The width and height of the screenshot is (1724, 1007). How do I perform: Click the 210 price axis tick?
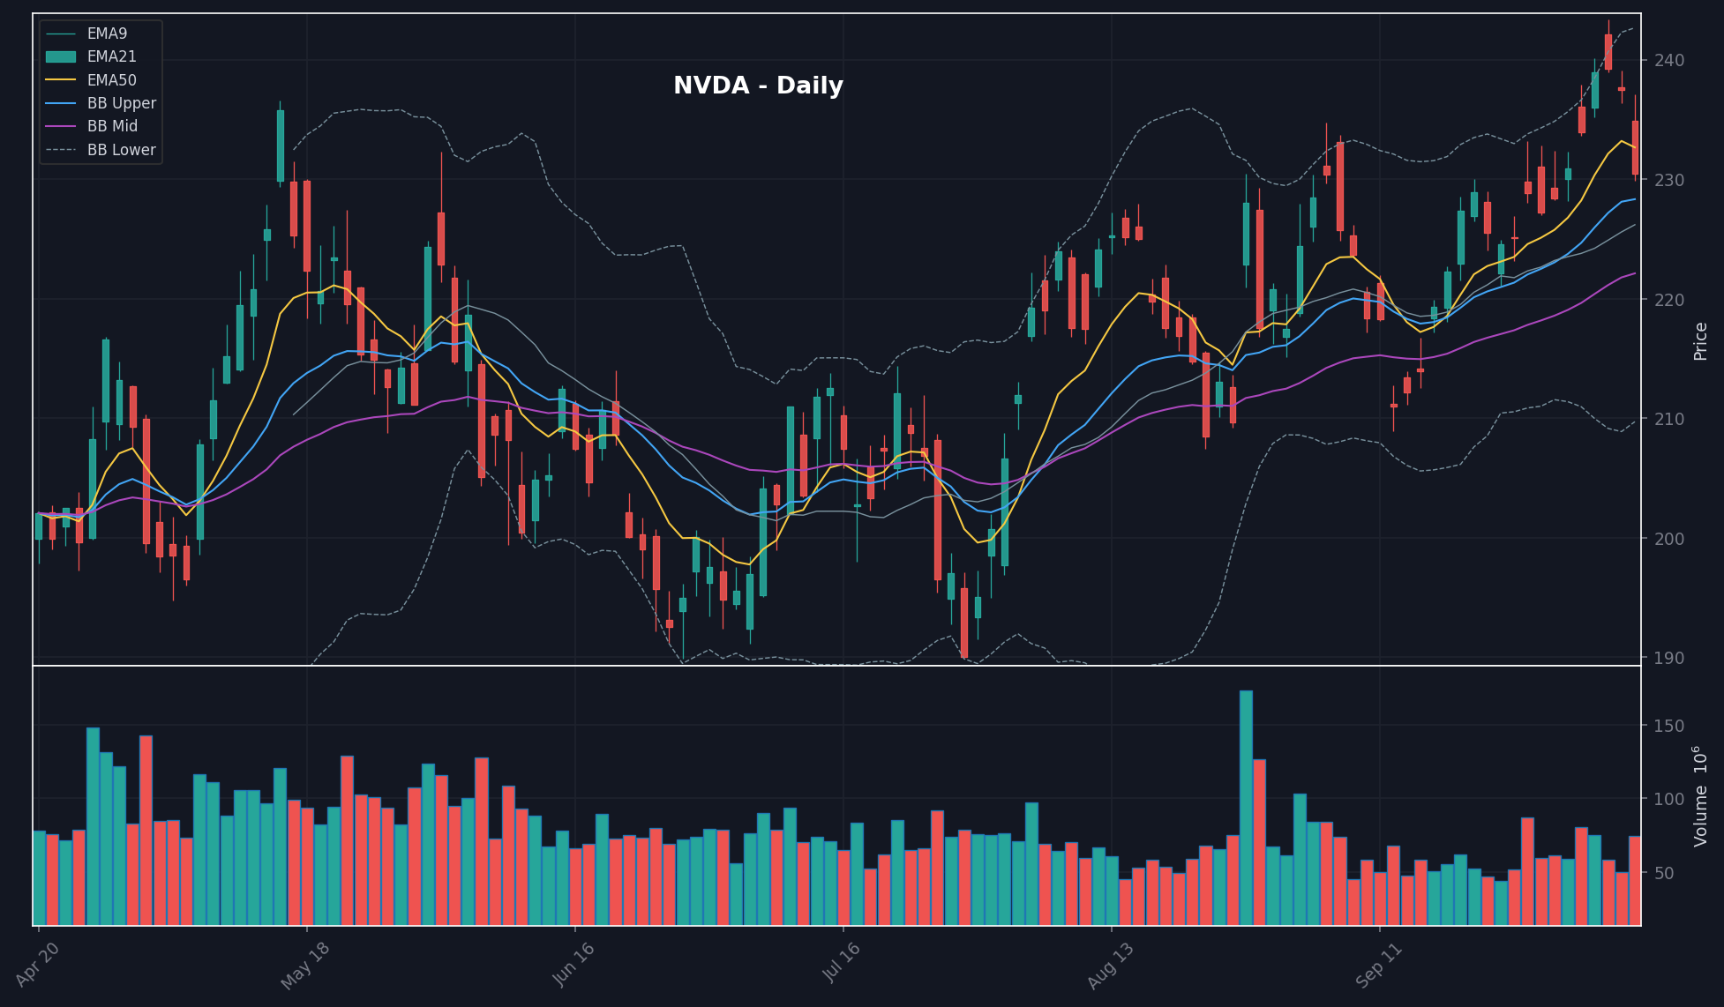[x=1670, y=419]
